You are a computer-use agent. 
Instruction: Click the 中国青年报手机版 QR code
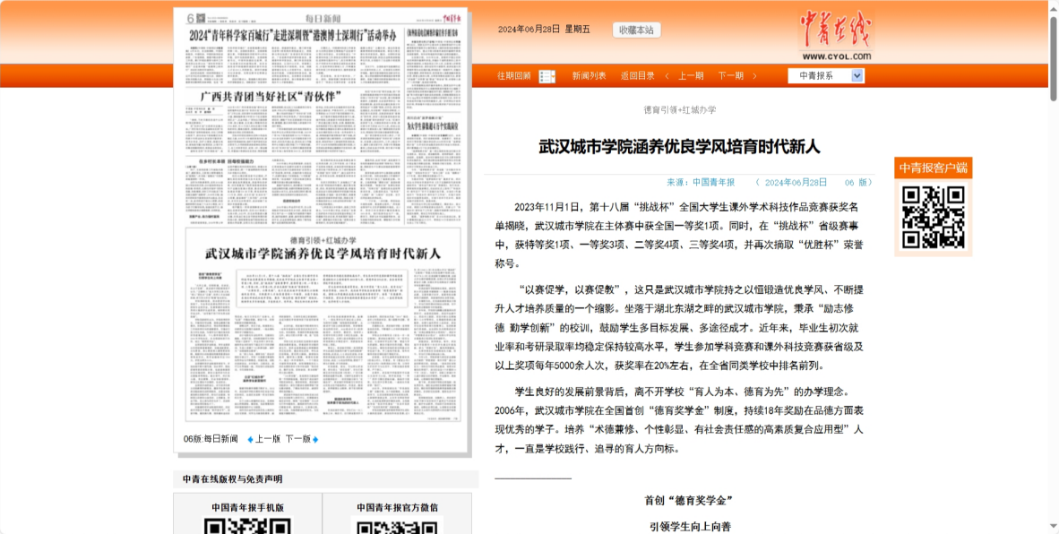[247, 525]
